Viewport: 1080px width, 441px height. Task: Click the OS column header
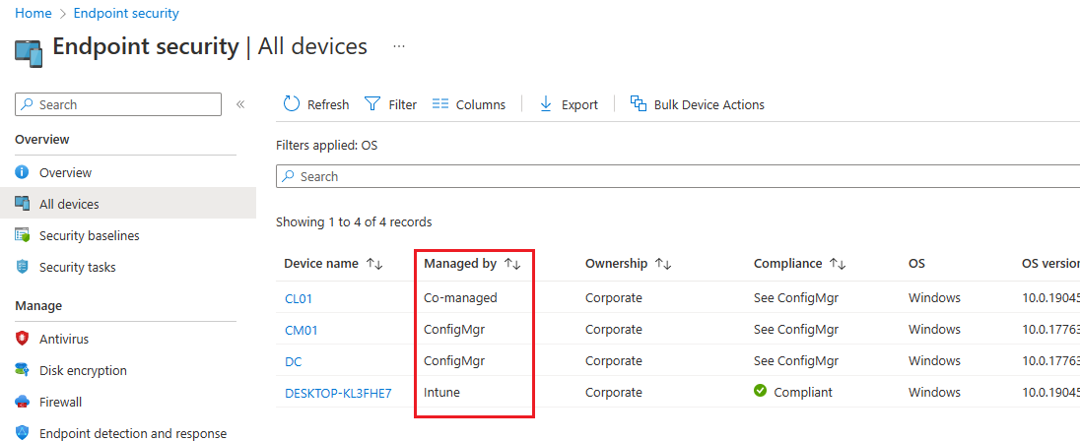[x=916, y=264]
